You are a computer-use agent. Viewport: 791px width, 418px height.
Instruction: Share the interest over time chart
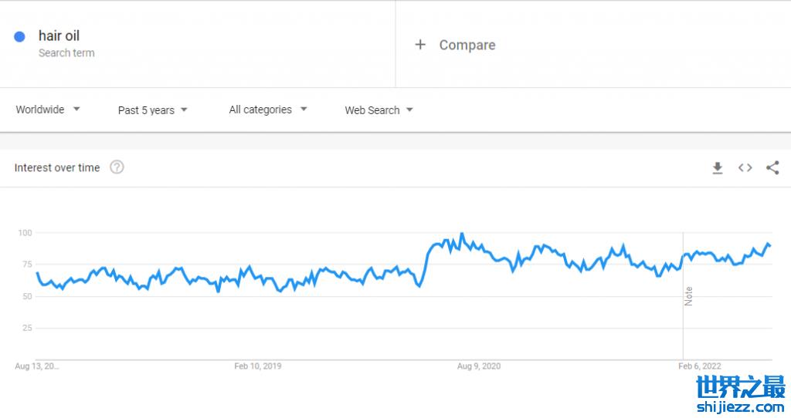(x=772, y=168)
